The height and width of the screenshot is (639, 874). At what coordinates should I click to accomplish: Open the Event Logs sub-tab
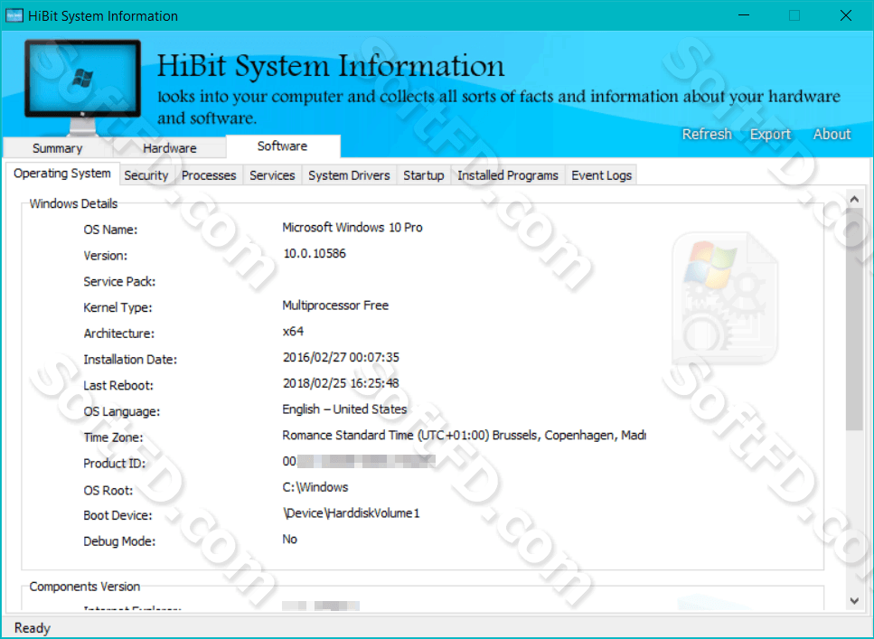coord(601,175)
